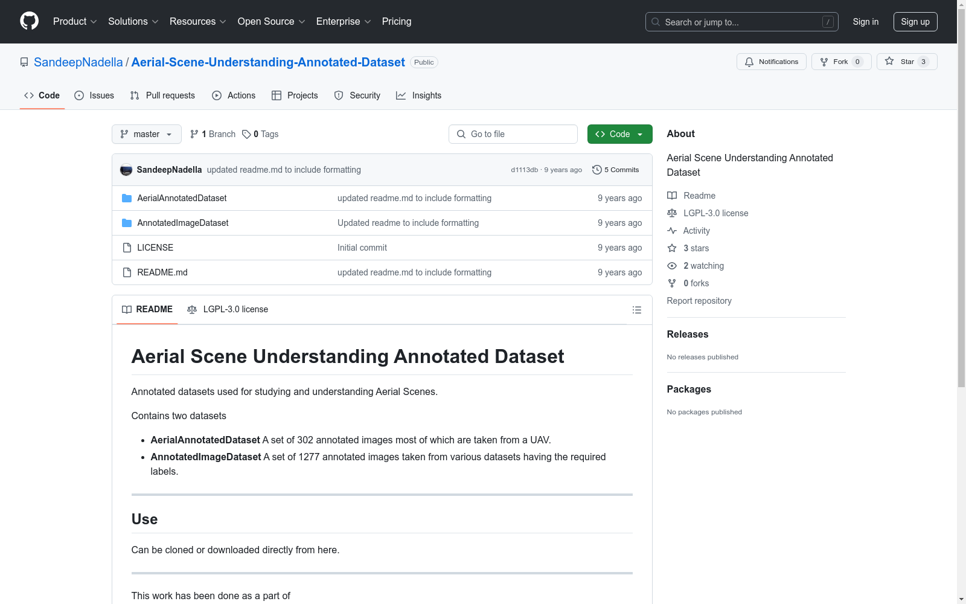Click the Releases heading link
The height and width of the screenshot is (604, 966).
[688, 334]
